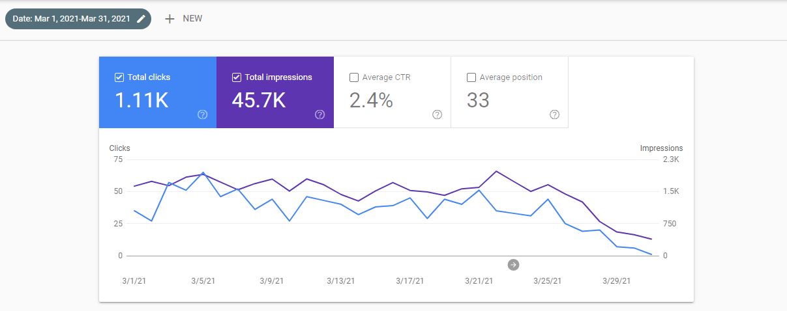Click the blue clicks line peak near 3/5/21

click(x=203, y=173)
